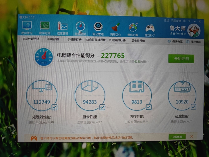Click 击败全国1%用户 text
Screen dimensions: 209x157
181,121
